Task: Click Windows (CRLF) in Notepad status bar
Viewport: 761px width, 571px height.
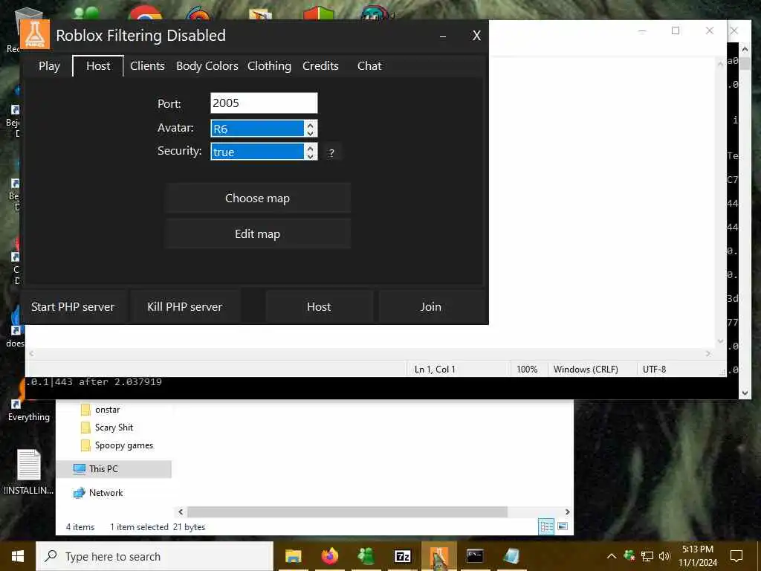Action: coord(586,370)
